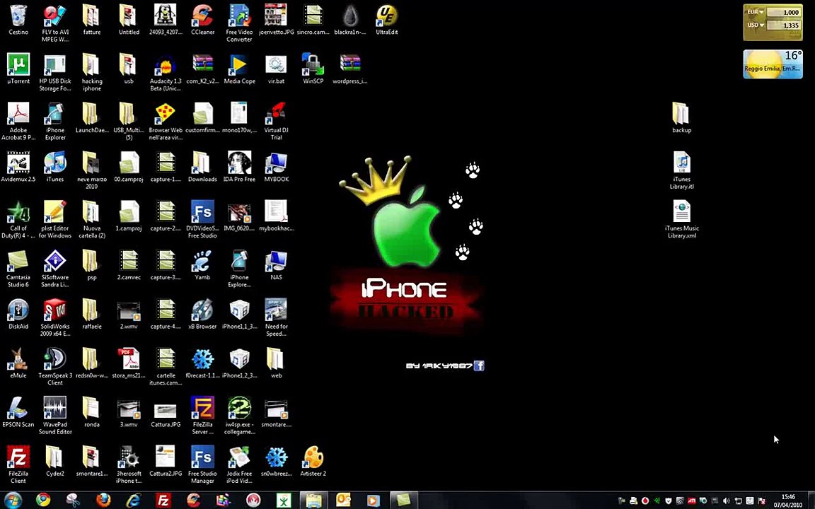
Task: Select the Artisteer 2 desktop icon
Action: [x=313, y=462]
